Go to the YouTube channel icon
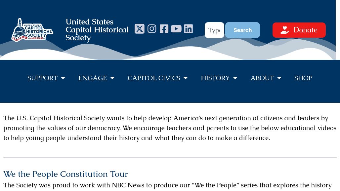The height and width of the screenshot is (191, 340). click(176, 29)
